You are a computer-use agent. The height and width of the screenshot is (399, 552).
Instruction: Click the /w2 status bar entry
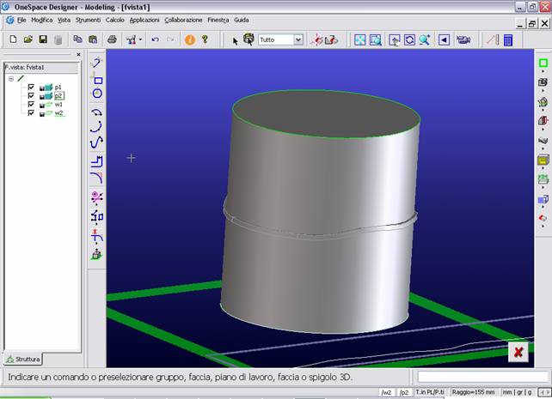[387, 392]
